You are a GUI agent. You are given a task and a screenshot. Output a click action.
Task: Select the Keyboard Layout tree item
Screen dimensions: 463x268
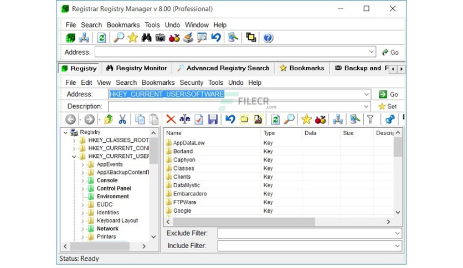(x=117, y=220)
